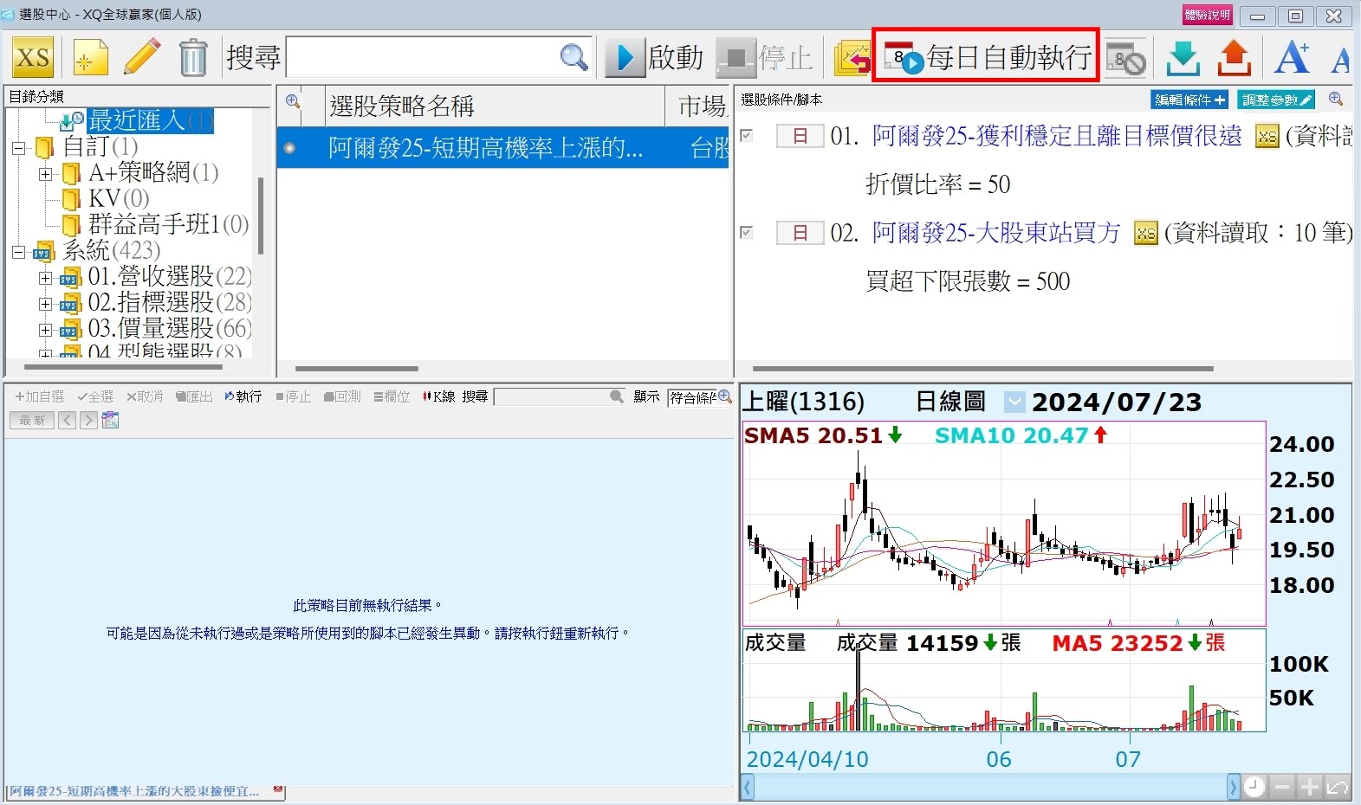Image resolution: width=1361 pixels, height=805 pixels.
Task: Click the orange upload export icon
Action: click(1235, 58)
